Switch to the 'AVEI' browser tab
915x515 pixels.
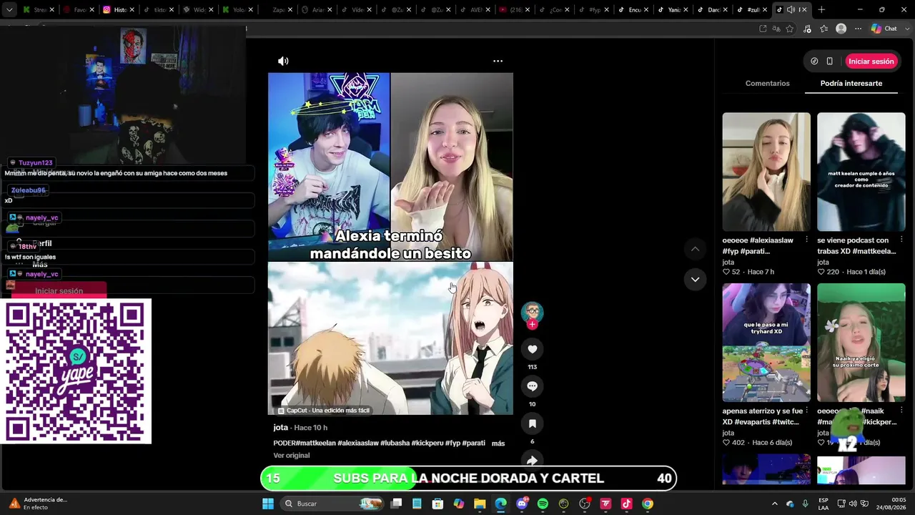471,10
